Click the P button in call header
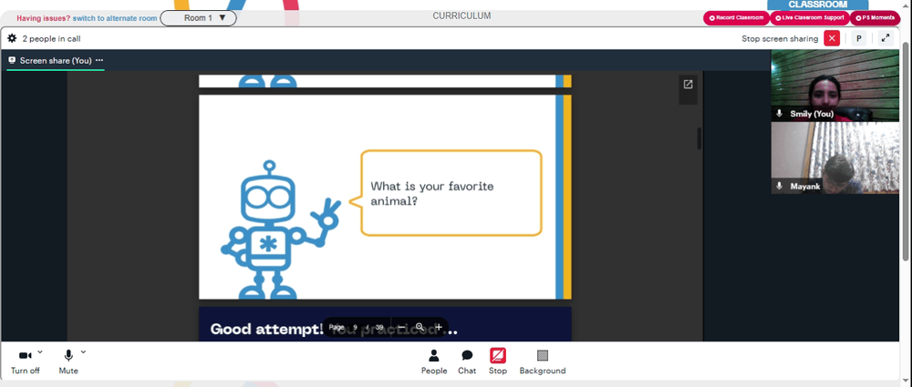Image resolution: width=912 pixels, height=387 pixels. point(858,39)
